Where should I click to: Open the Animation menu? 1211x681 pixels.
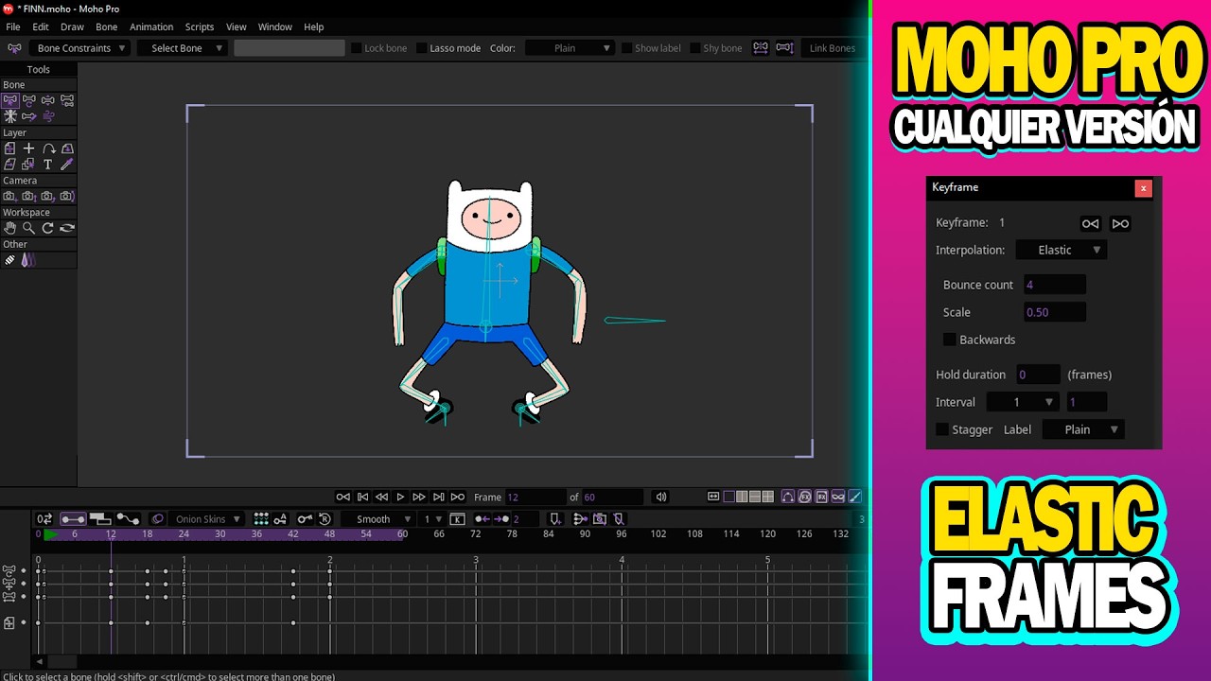click(151, 26)
